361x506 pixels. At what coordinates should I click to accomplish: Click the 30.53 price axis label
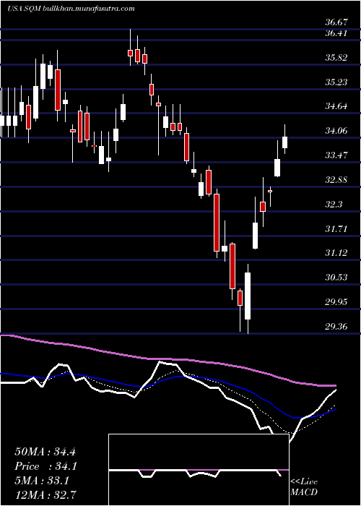[x=336, y=278]
